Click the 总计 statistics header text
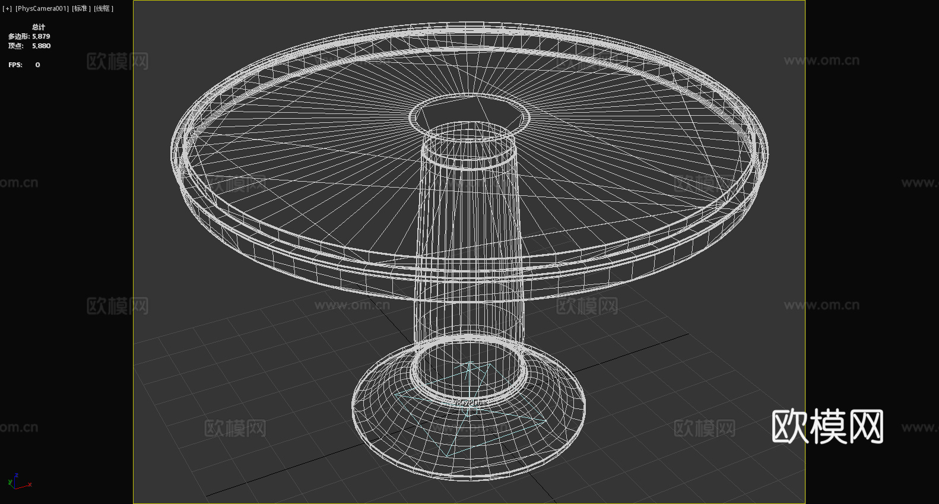 pyautogui.click(x=39, y=27)
